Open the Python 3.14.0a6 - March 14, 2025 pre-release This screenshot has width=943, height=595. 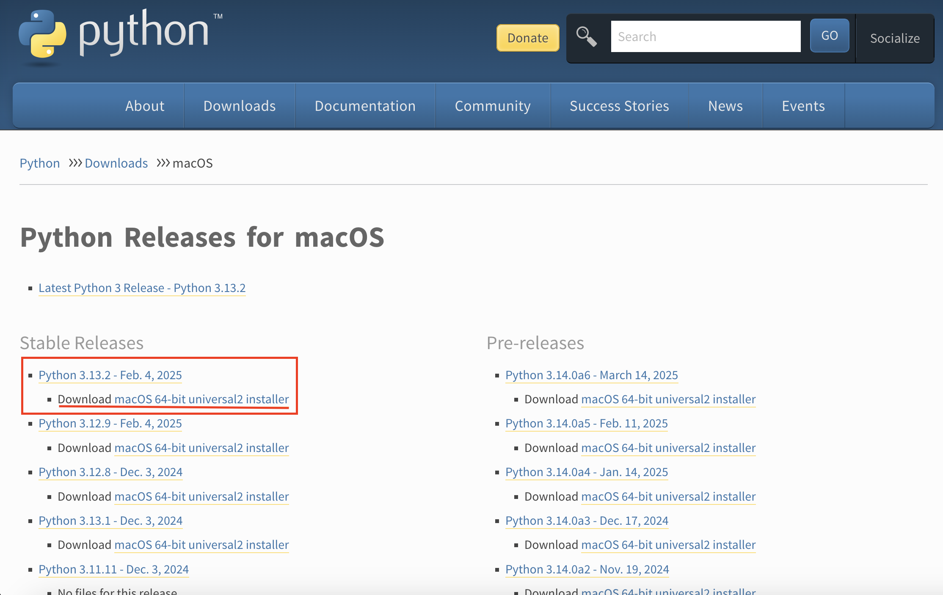(592, 375)
